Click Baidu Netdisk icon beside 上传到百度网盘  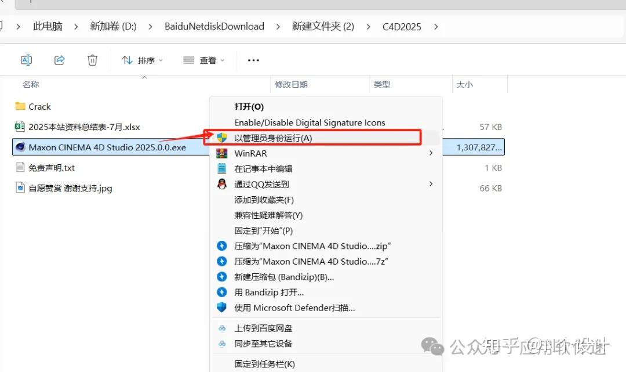222,328
